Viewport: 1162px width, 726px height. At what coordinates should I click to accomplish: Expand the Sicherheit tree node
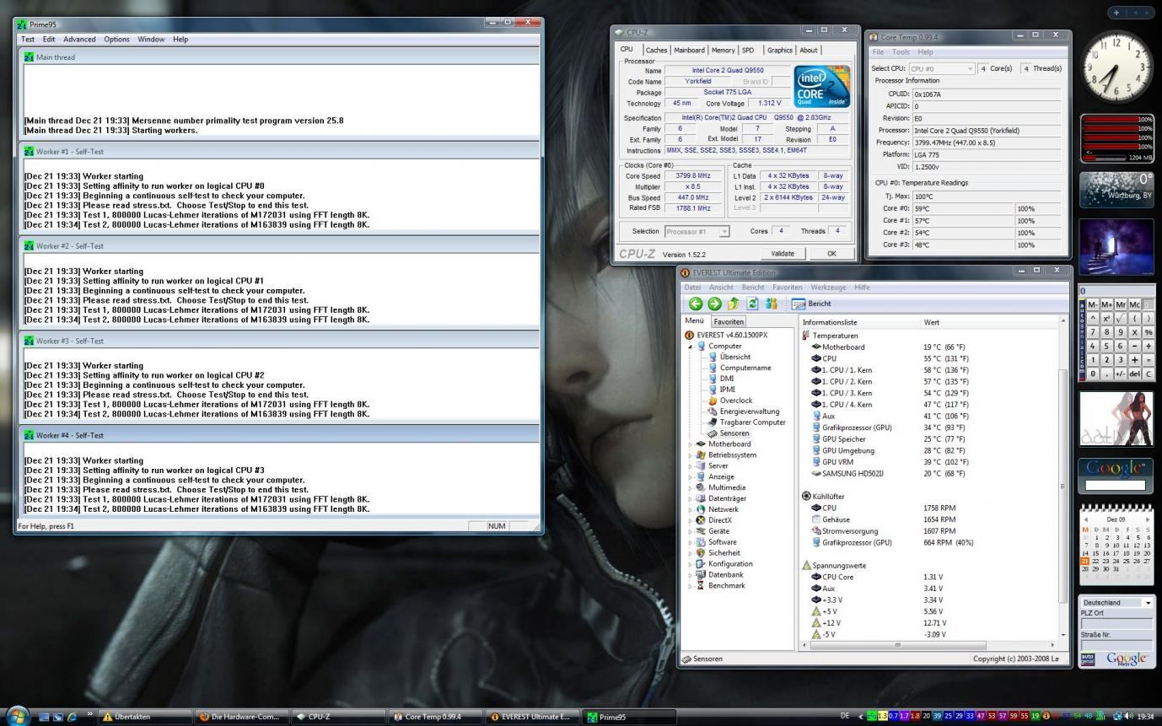691,553
